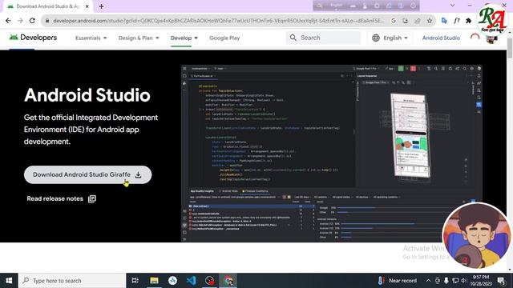Expand the Design & Plan menu
513x288 pixels.
(139, 38)
